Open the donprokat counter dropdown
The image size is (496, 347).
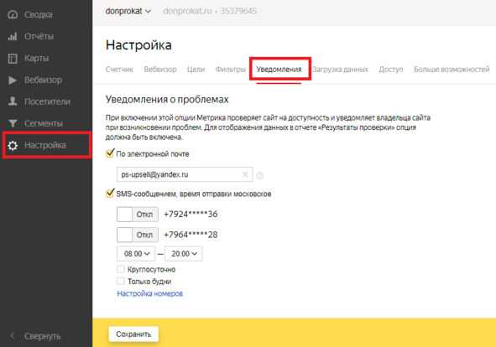128,12
